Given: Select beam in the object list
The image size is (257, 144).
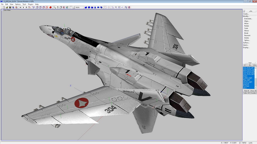Looking at the screenshot, I should (249, 76).
